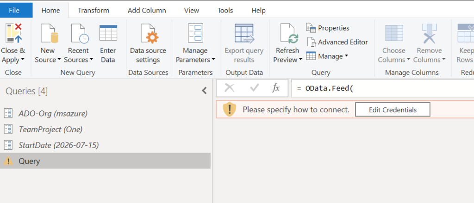Click the Choose Columns icon
This screenshot has height=203, width=474.
pos(394,33)
